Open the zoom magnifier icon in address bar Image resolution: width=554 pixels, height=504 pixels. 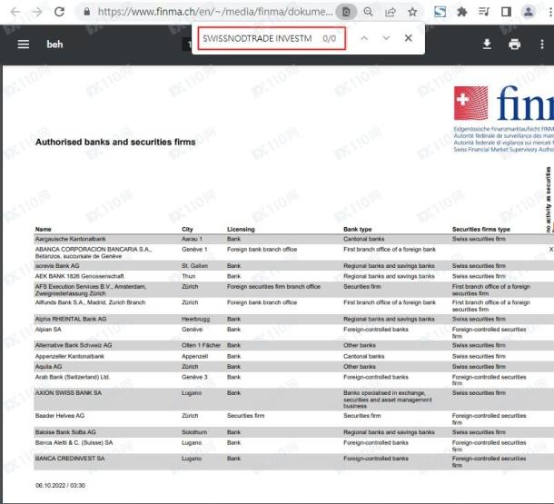[368, 12]
